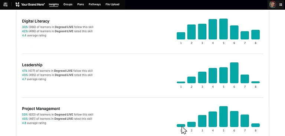The height and width of the screenshot is (136, 285).
Task: Click Project Management rating bar 1
Action: click(181, 126)
